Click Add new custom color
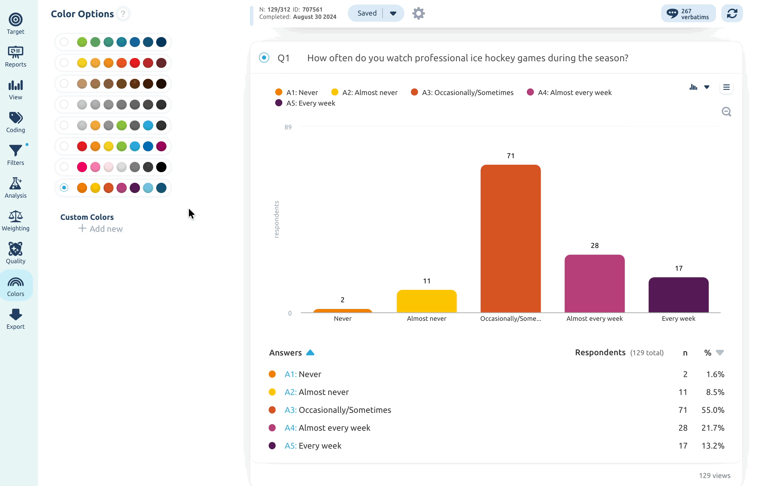767x486 pixels. tap(101, 229)
